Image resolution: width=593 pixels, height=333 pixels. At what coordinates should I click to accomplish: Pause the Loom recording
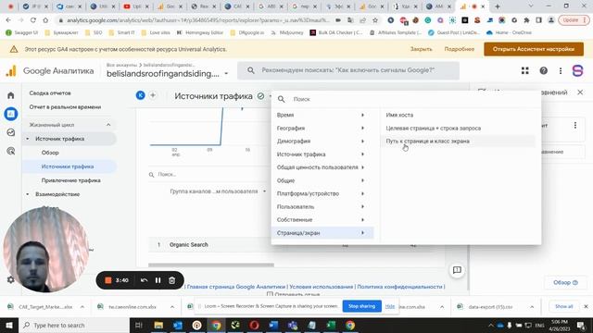point(158,280)
